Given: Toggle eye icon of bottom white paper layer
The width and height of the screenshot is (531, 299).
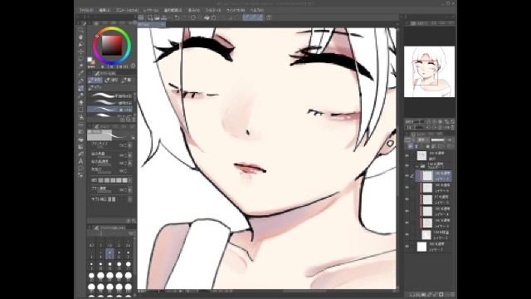Looking at the screenshot, I should point(407,247).
